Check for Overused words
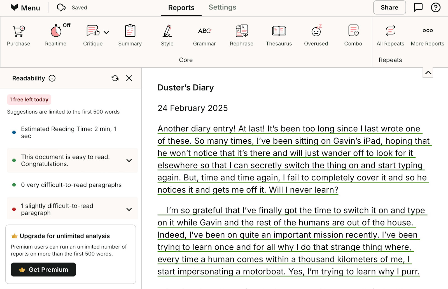Viewport: 448px width, 289px height. pyautogui.click(x=316, y=34)
